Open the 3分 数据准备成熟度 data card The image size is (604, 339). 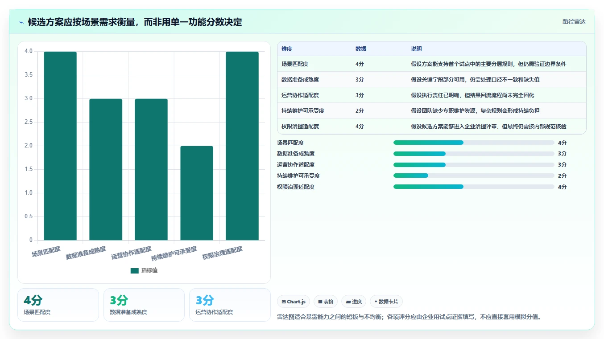point(144,305)
